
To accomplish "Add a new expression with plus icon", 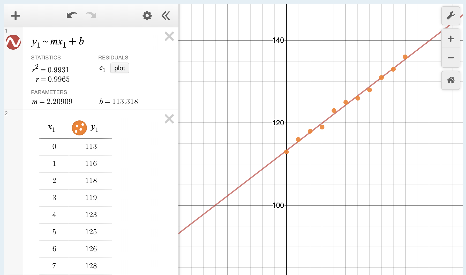I will point(16,16).
